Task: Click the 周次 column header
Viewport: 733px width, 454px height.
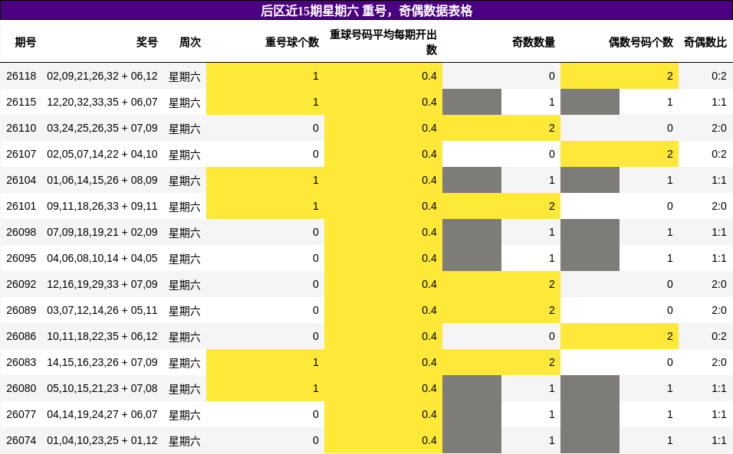Action: click(x=190, y=42)
